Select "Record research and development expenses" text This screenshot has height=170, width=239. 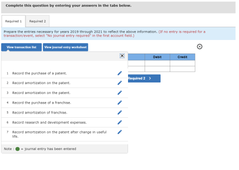50,122
